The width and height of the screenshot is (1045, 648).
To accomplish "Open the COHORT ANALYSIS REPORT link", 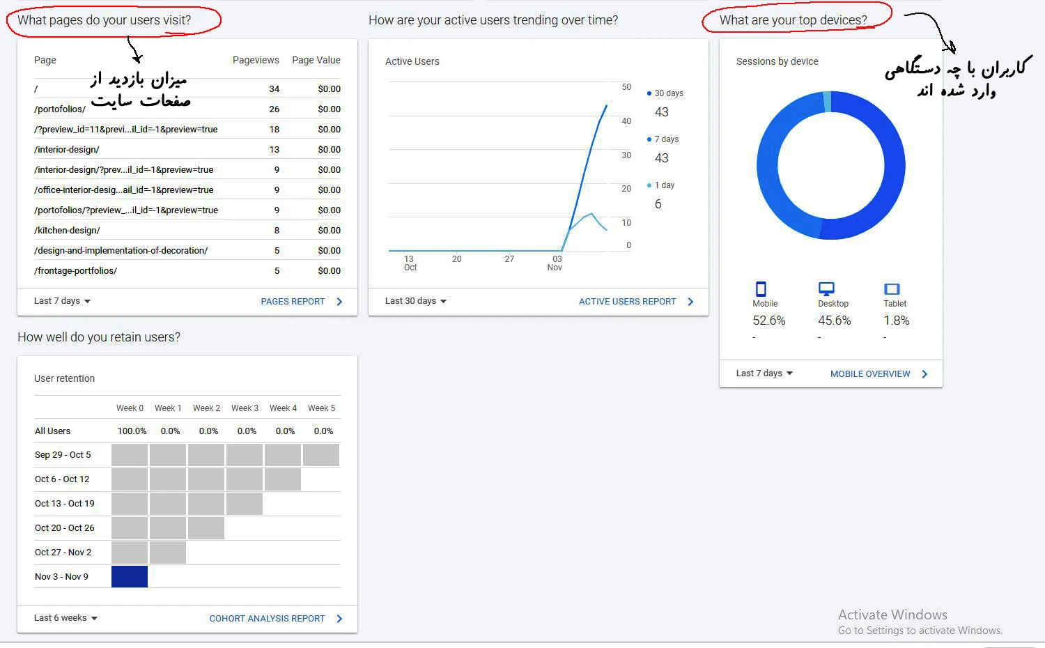I will (267, 619).
